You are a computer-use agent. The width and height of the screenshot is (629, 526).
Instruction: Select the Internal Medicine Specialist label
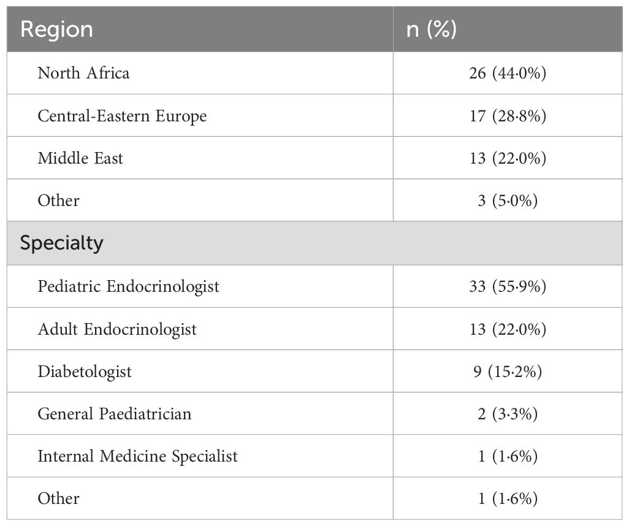137,456
